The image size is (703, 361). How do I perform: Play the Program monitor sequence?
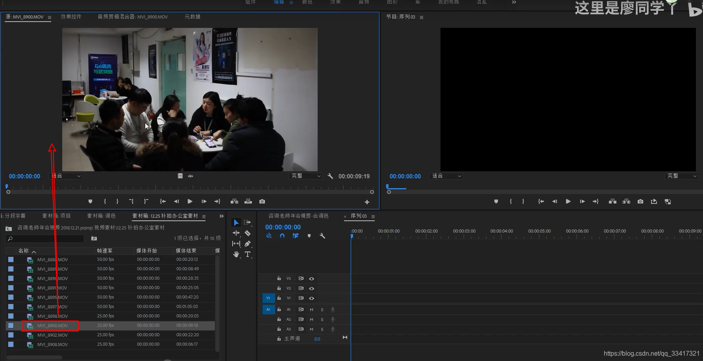point(568,202)
